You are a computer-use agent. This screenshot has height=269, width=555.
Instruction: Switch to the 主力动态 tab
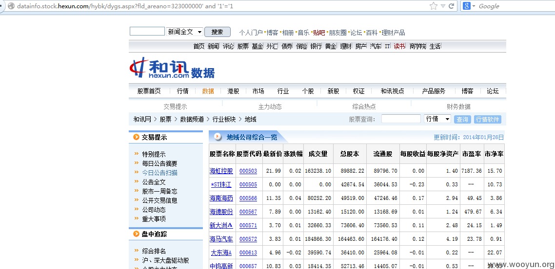point(270,107)
